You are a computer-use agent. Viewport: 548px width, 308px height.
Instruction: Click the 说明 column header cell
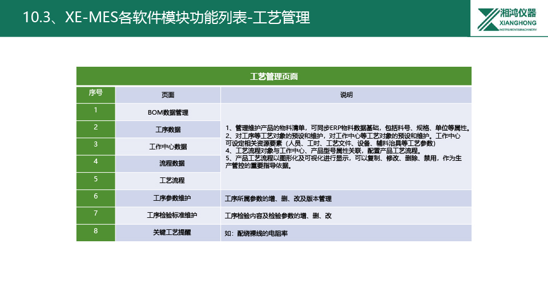pos(346,95)
